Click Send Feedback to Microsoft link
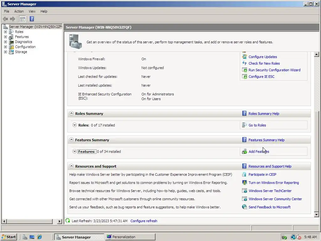Image resolution: width=321 pixels, height=241 pixels. click(269, 207)
